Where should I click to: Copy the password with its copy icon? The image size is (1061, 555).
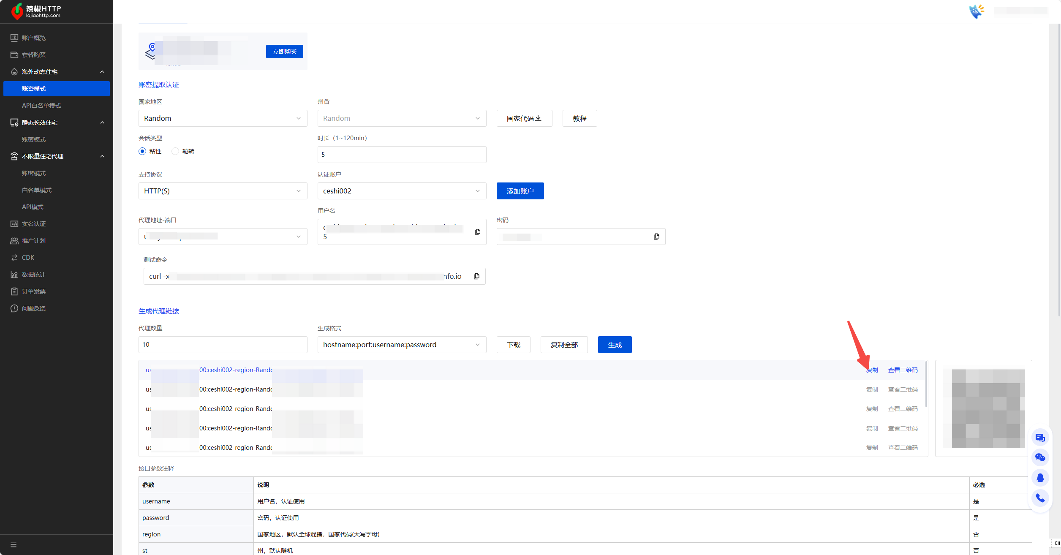pos(656,237)
